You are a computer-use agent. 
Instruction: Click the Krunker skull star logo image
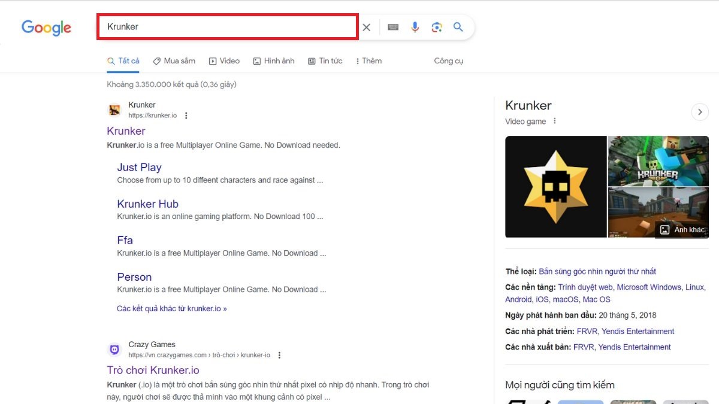click(x=556, y=187)
